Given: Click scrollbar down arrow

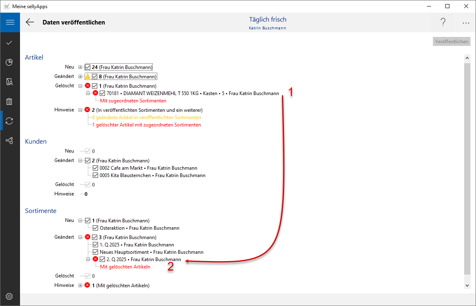Looking at the screenshot, I should click(467, 285).
